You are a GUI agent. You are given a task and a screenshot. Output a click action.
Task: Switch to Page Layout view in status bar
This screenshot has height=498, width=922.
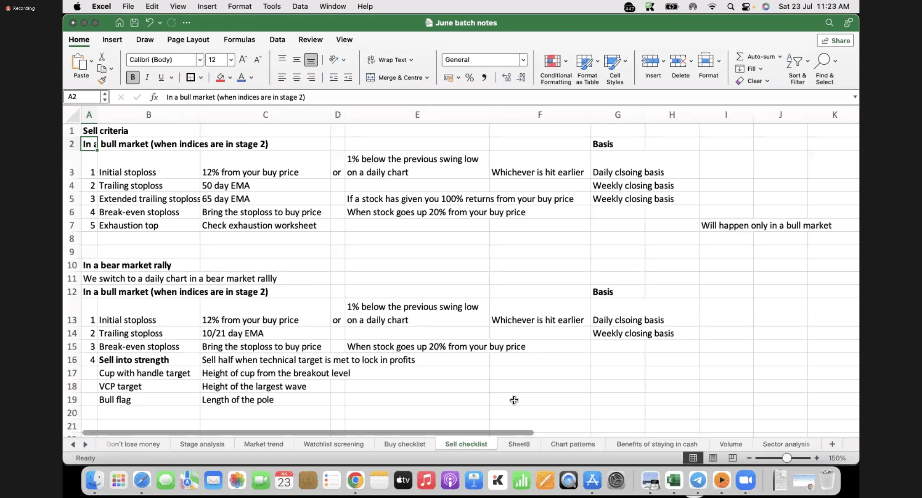click(x=713, y=458)
